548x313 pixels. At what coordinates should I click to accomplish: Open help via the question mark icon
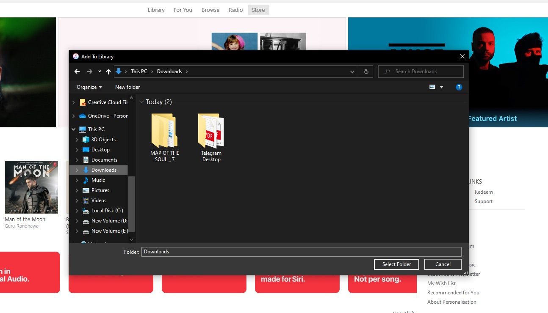(x=459, y=87)
